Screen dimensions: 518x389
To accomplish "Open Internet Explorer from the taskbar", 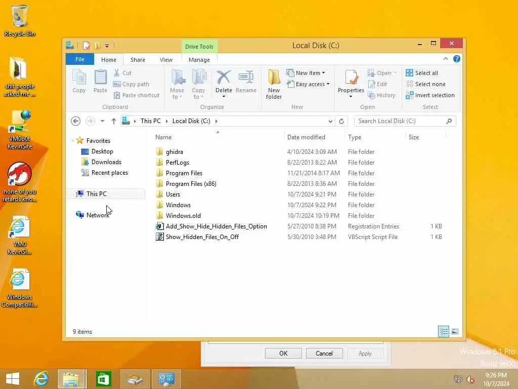I will [41, 379].
